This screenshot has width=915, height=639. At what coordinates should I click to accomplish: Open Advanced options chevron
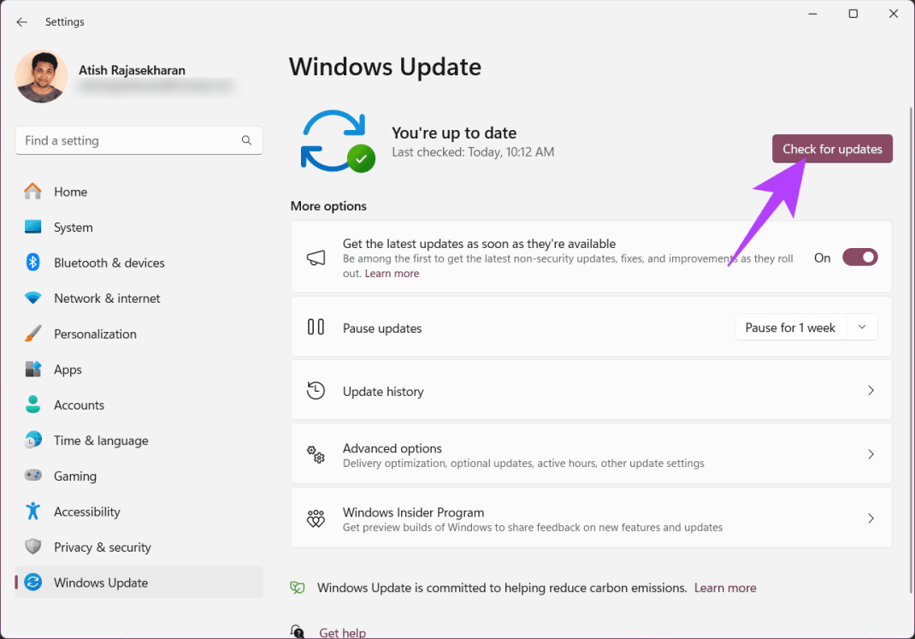[x=871, y=454]
